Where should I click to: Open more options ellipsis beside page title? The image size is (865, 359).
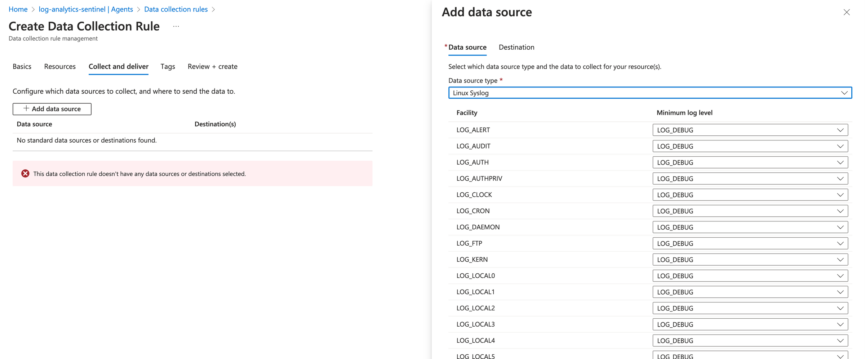pyautogui.click(x=176, y=26)
